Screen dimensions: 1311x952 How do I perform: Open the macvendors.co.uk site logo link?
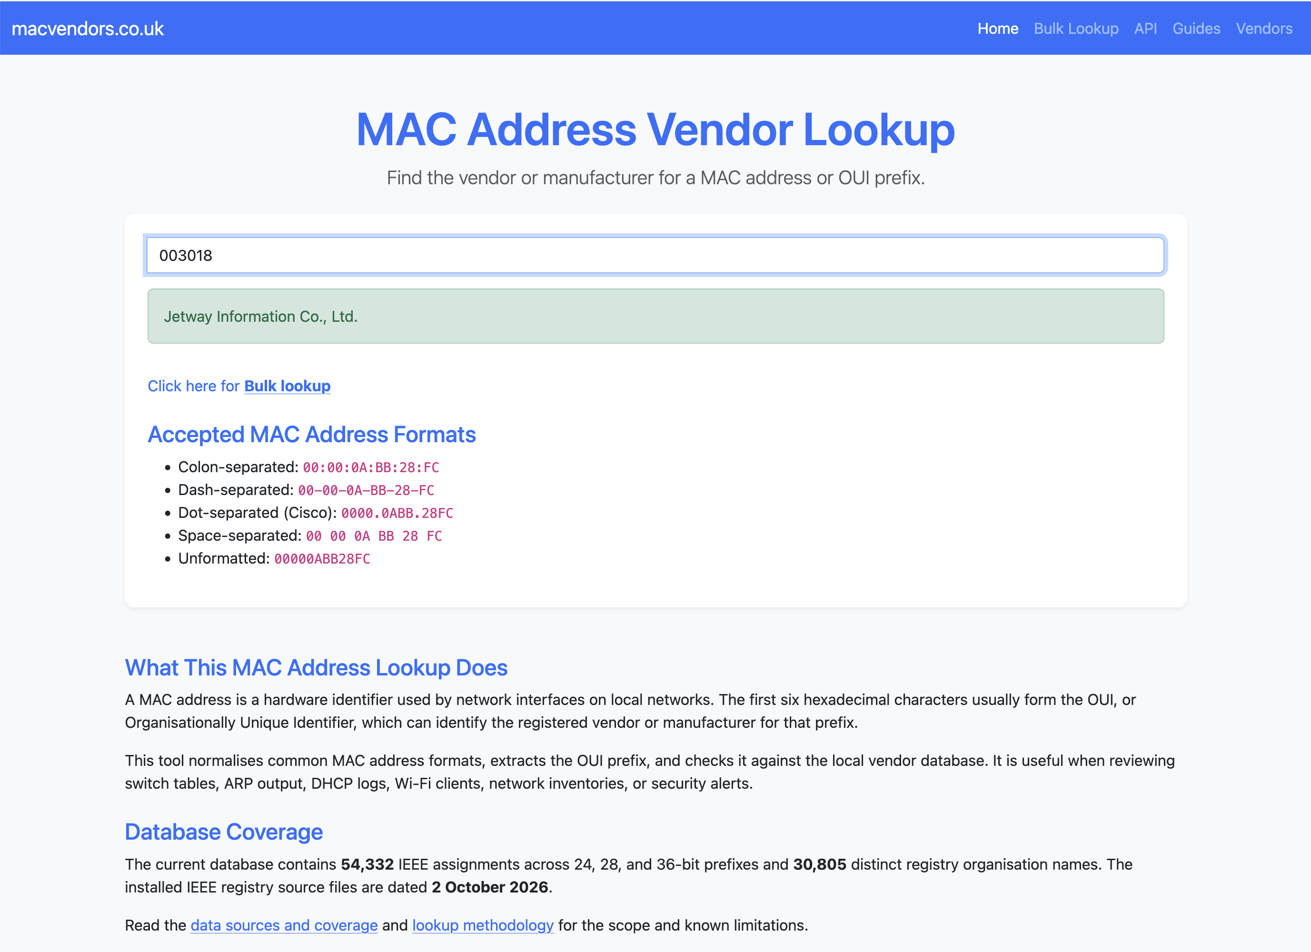pyautogui.click(x=88, y=29)
